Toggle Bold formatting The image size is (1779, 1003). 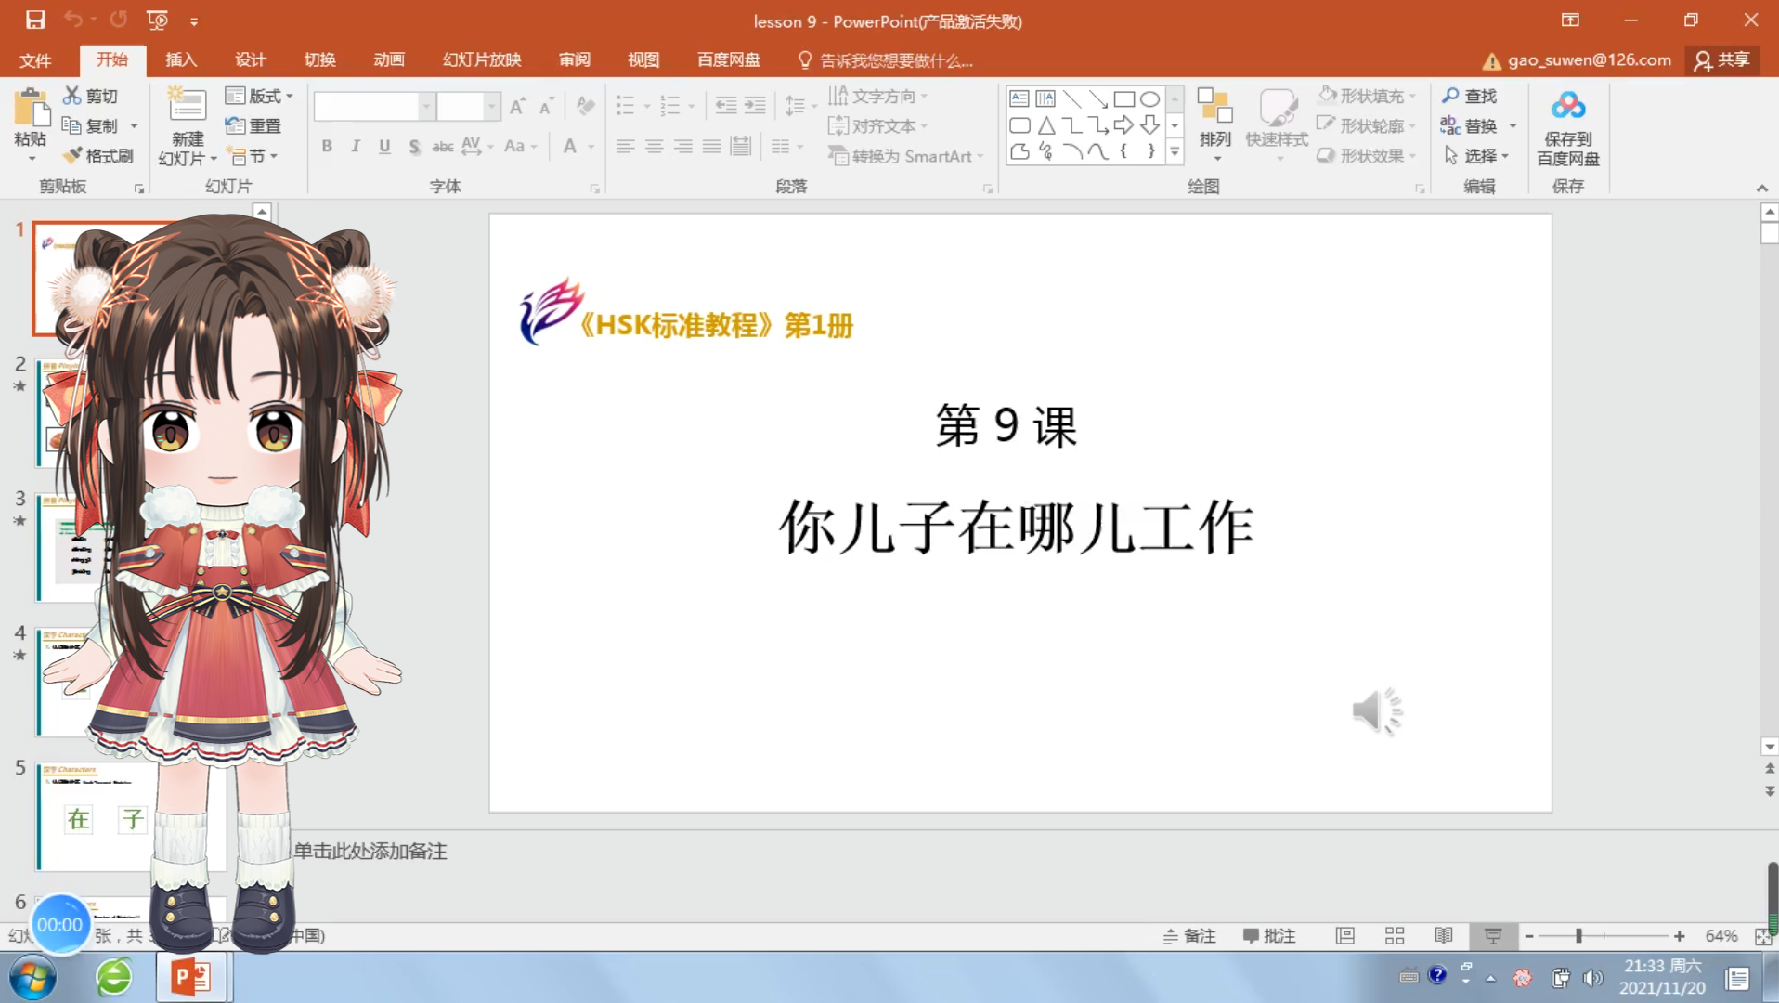pos(327,146)
